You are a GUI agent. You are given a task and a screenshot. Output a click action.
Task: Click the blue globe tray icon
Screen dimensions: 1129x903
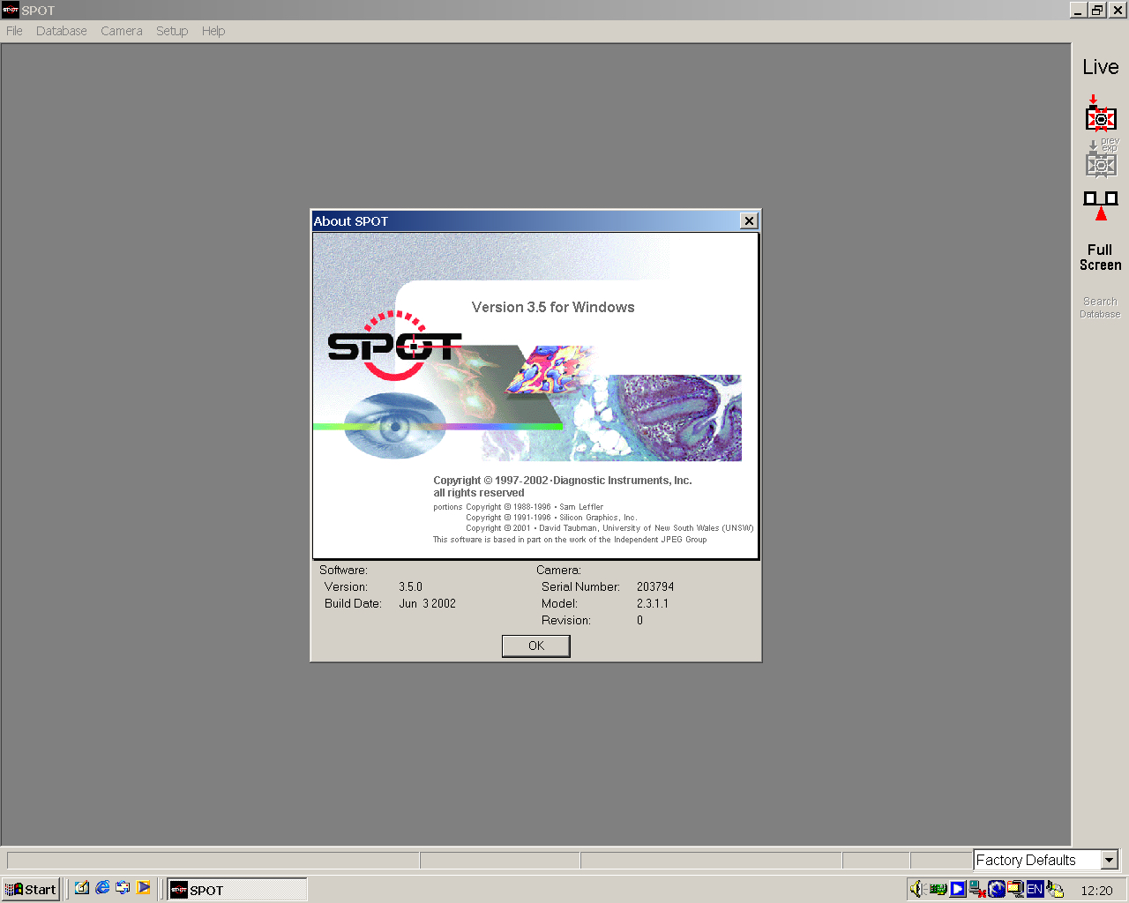point(997,889)
